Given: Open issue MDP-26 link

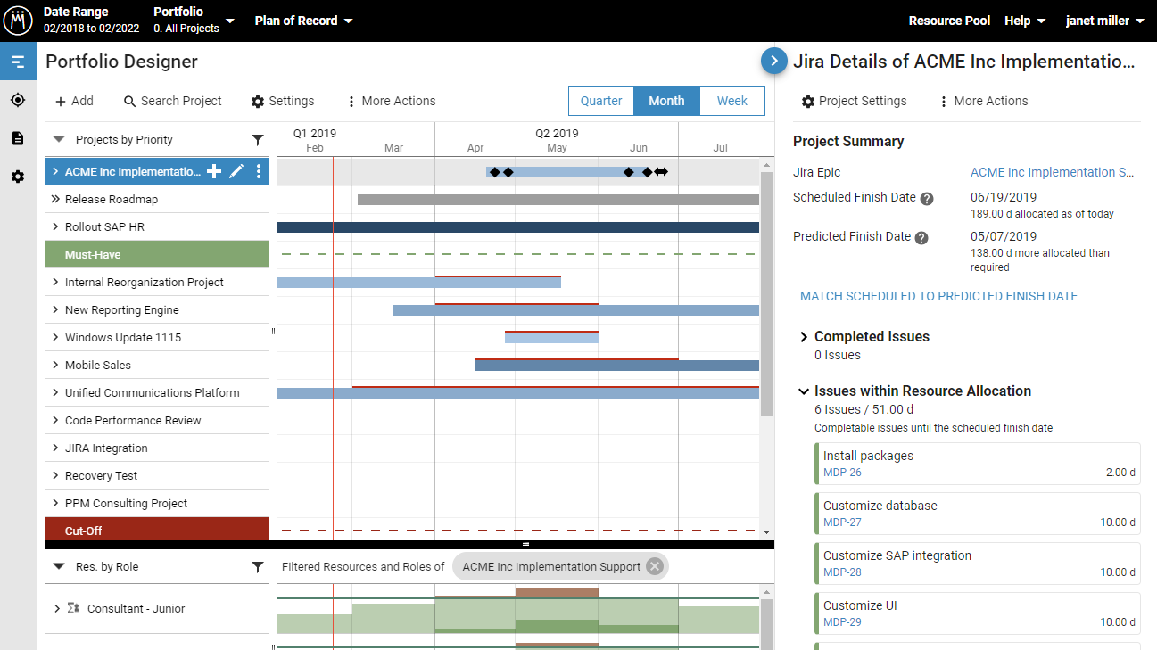Looking at the screenshot, I should click(x=842, y=473).
